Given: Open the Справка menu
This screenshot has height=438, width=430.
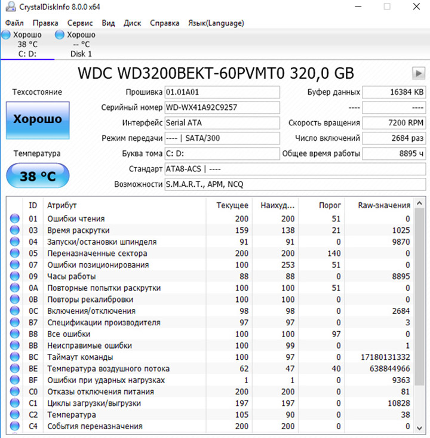Looking at the screenshot, I should point(164,23).
